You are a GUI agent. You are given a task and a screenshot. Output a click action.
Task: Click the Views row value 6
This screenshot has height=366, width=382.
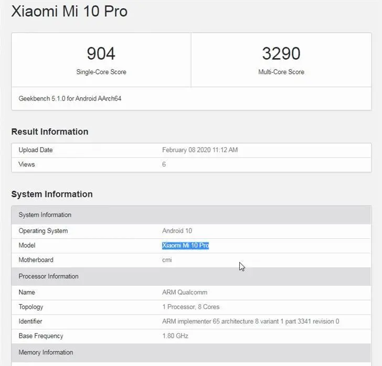(x=164, y=164)
